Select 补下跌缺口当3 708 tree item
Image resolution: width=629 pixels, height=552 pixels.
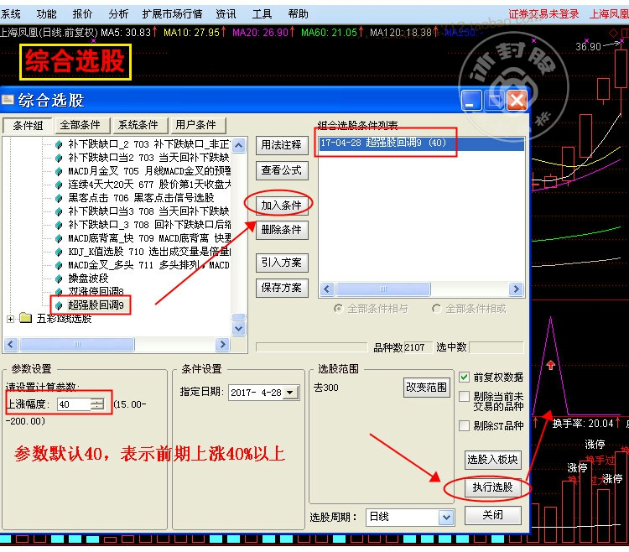coord(148,211)
